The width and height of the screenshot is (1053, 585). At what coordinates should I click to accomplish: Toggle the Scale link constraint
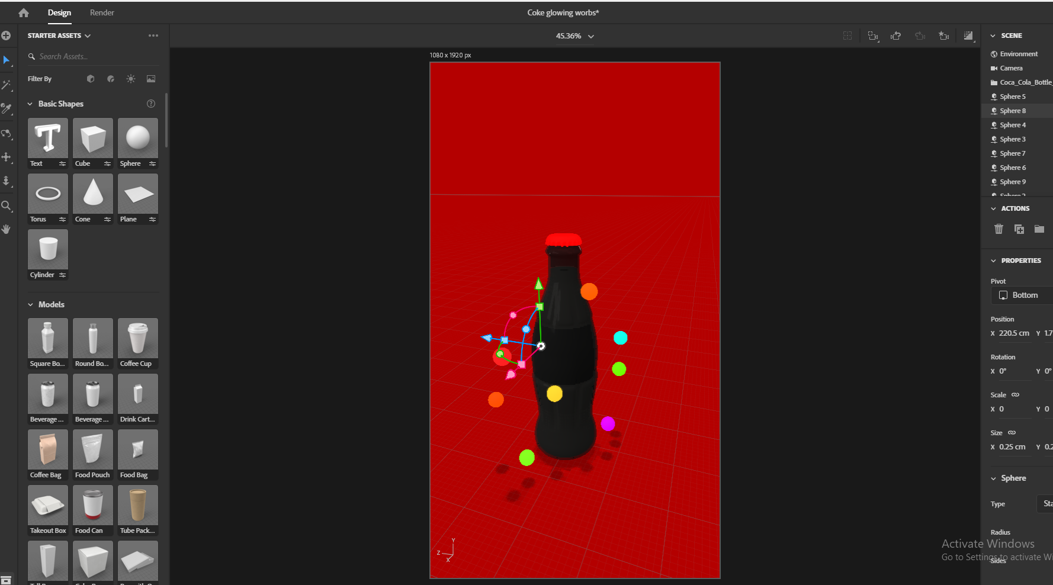click(1015, 395)
